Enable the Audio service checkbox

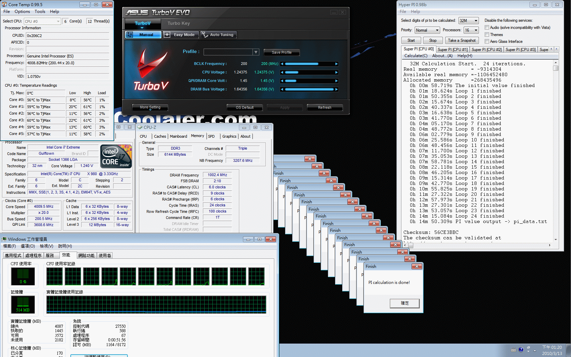point(487,28)
